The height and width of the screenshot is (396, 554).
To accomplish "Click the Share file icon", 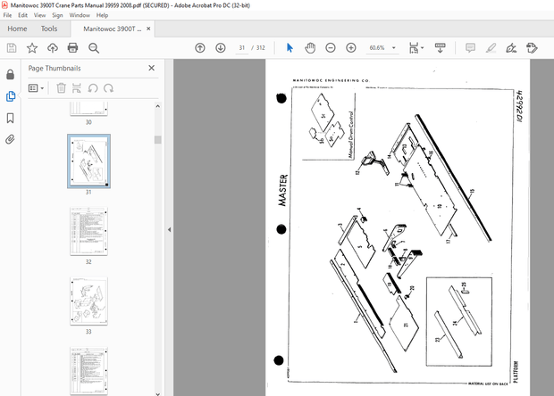I will pyautogui.click(x=532, y=48).
